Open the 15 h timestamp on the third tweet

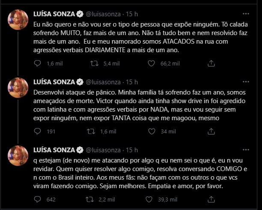pyautogui.click(x=132, y=150)
